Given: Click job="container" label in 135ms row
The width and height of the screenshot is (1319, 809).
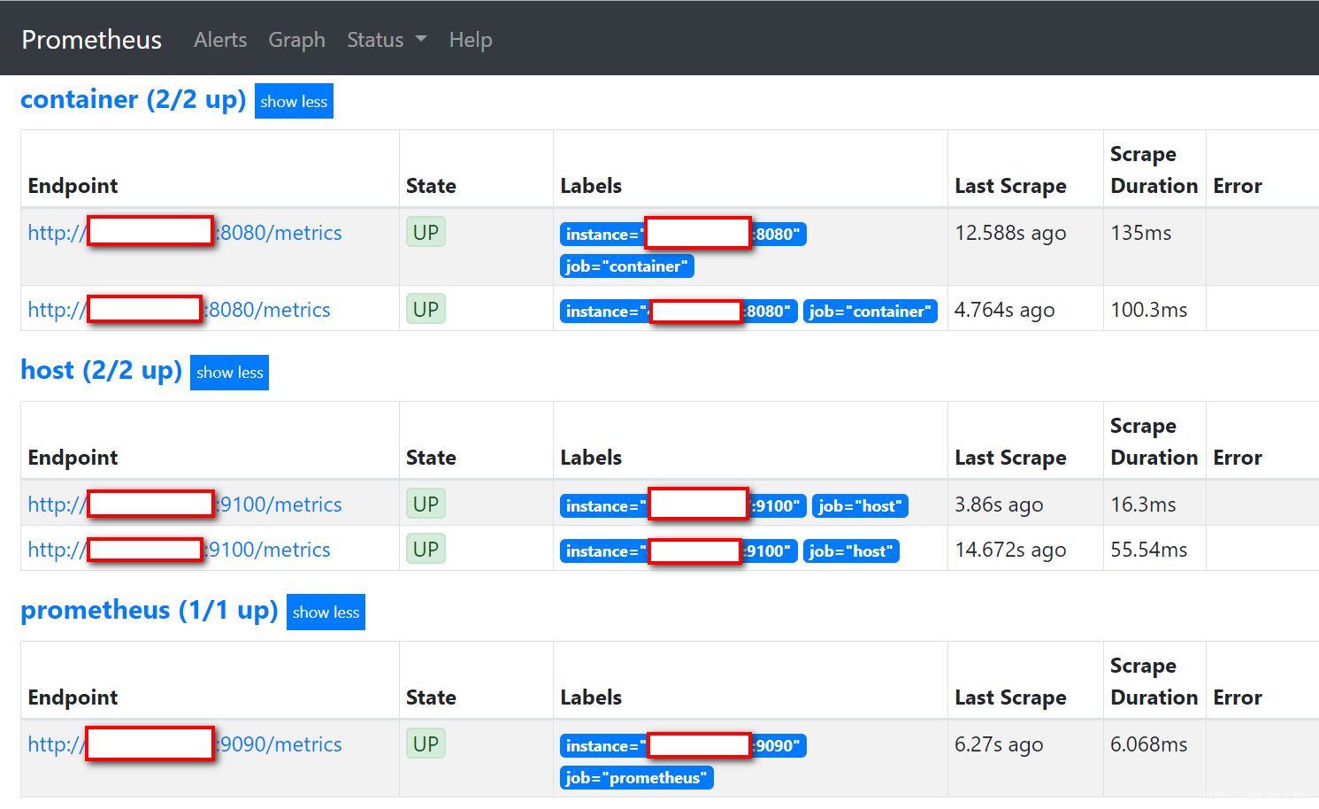Looking at the screenshot, I should [627, 266].
